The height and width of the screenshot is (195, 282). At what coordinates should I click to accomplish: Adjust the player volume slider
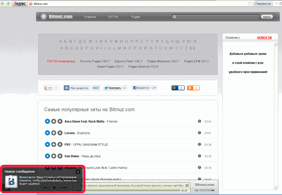pyautogui.click(x=207, y=190)
